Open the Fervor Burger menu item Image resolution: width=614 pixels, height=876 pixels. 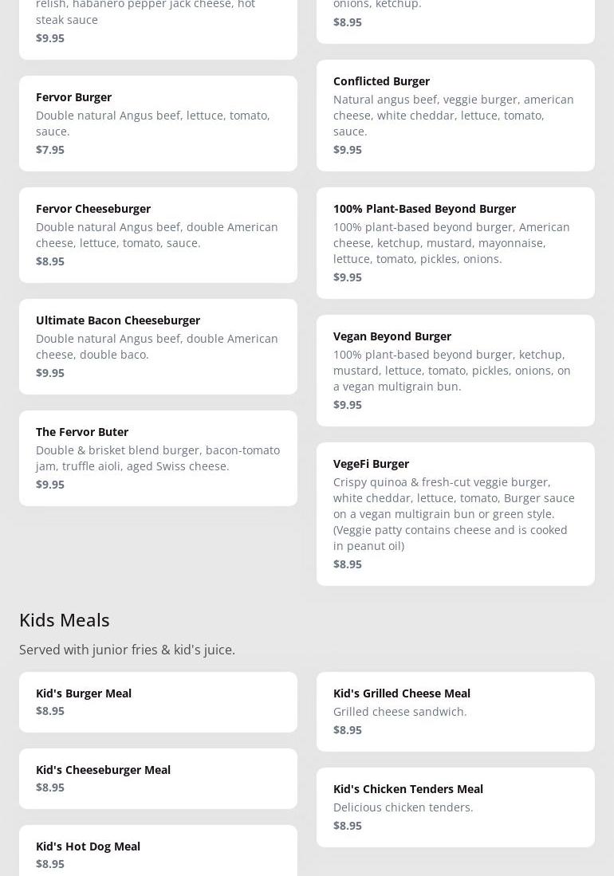click(x=158, y=123)
